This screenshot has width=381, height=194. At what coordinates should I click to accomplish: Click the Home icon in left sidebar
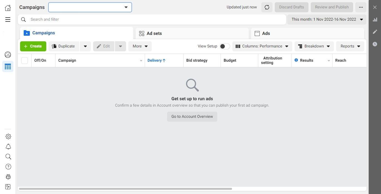8,8
